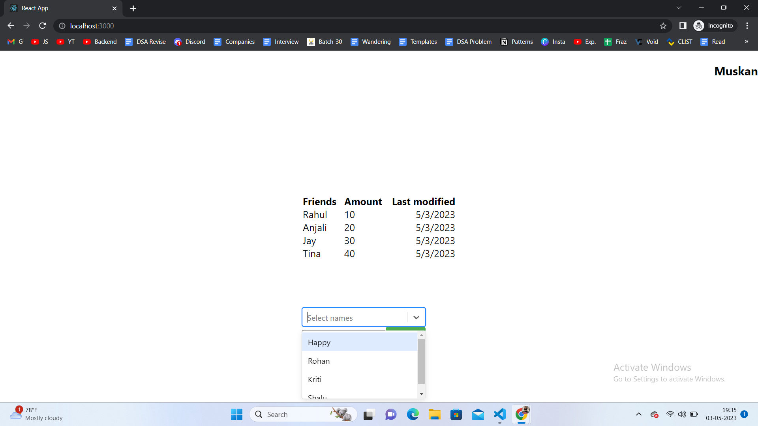The width and height of the screenshot is (758, 426).
Task: Open Chrome three-dot menu
Action: 747,26
